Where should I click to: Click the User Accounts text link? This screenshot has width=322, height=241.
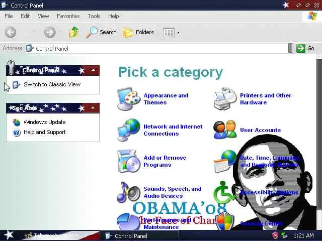[260, 130]
